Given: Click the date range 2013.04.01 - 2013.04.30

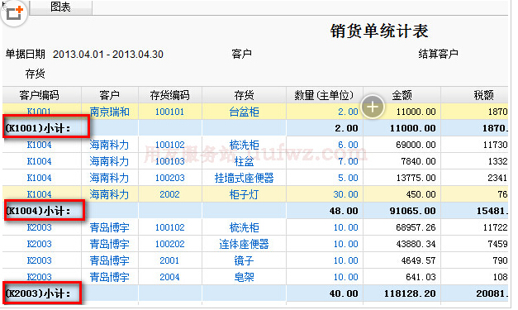Looking at the screenshot, I should pos(108,55).
